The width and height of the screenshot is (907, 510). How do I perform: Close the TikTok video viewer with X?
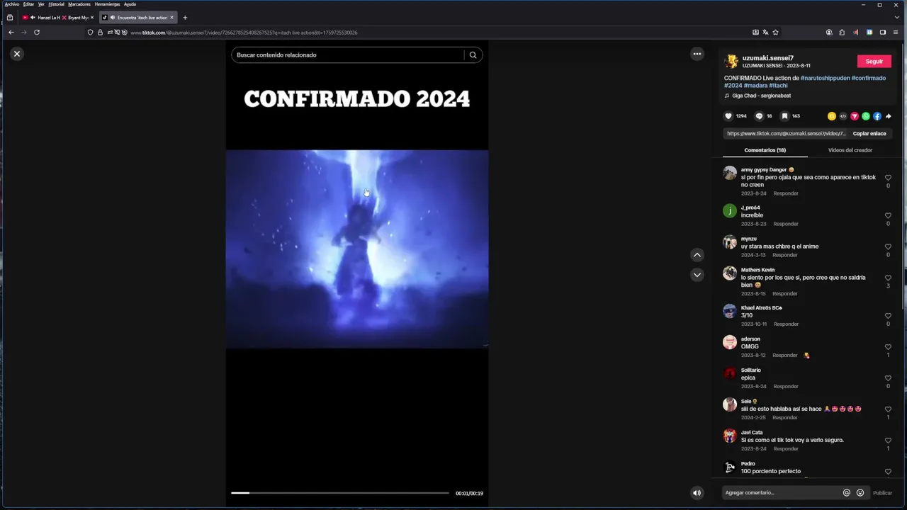click(17, 54)
